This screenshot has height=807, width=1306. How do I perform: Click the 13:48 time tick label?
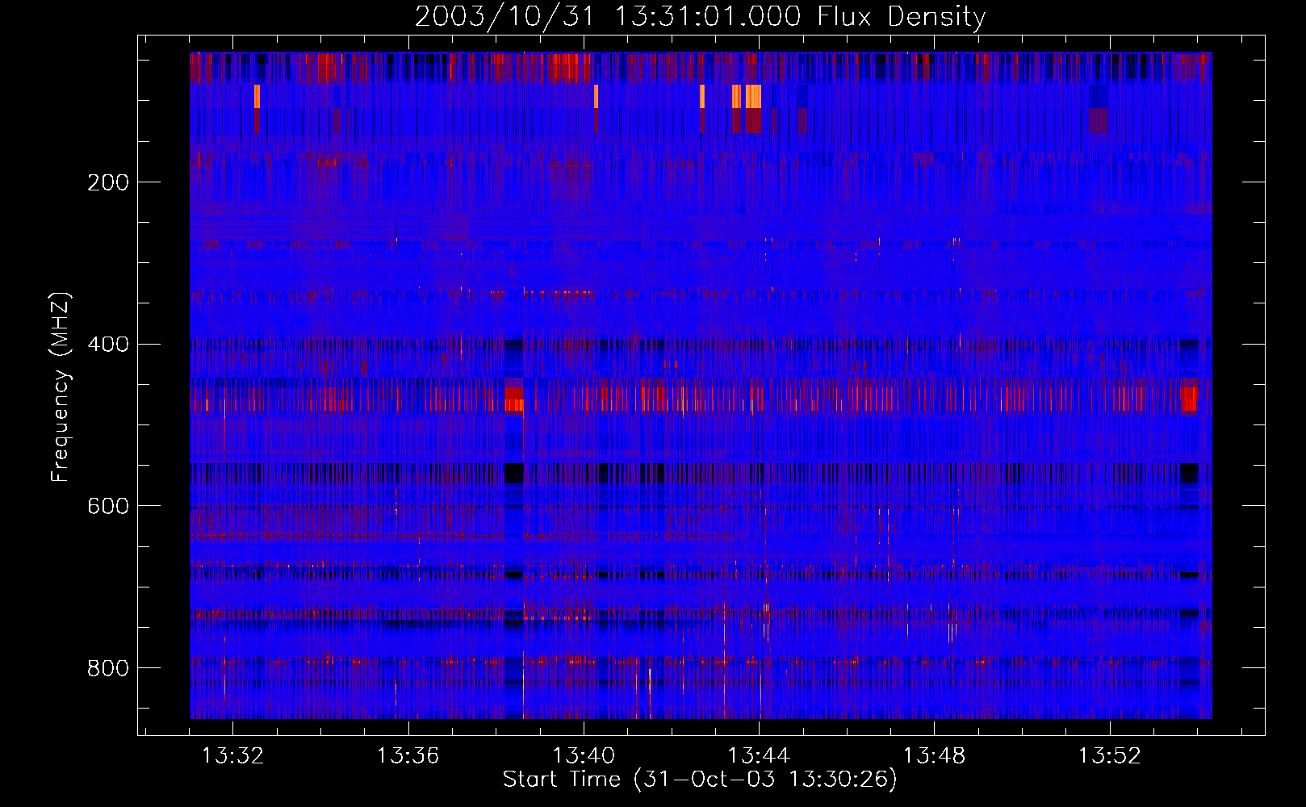934,756
